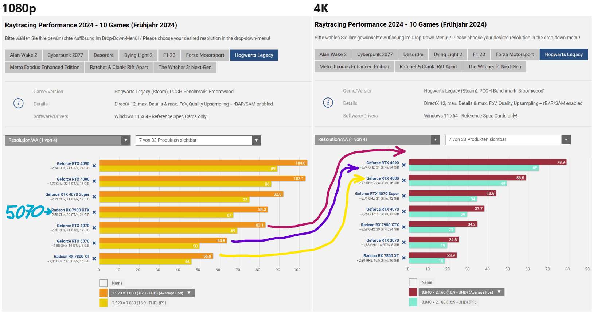Open Resolution/AA dropdown in 1080p panel

(x=68, y=140)
